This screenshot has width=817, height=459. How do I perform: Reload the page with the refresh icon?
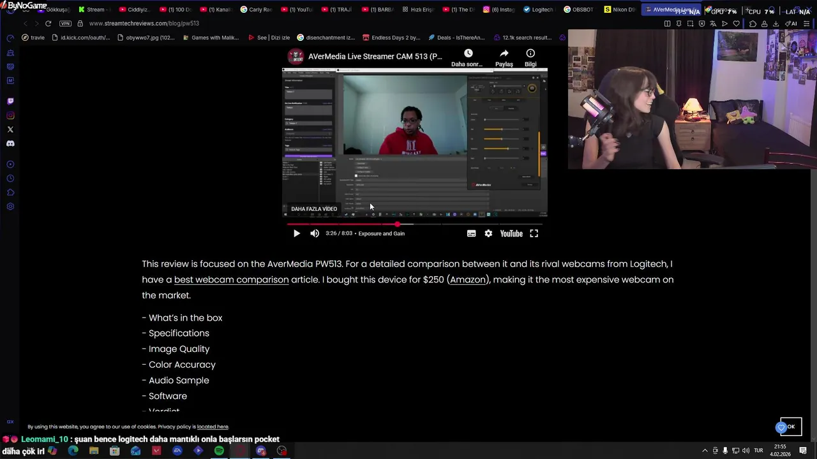click(x=48, y=24)
